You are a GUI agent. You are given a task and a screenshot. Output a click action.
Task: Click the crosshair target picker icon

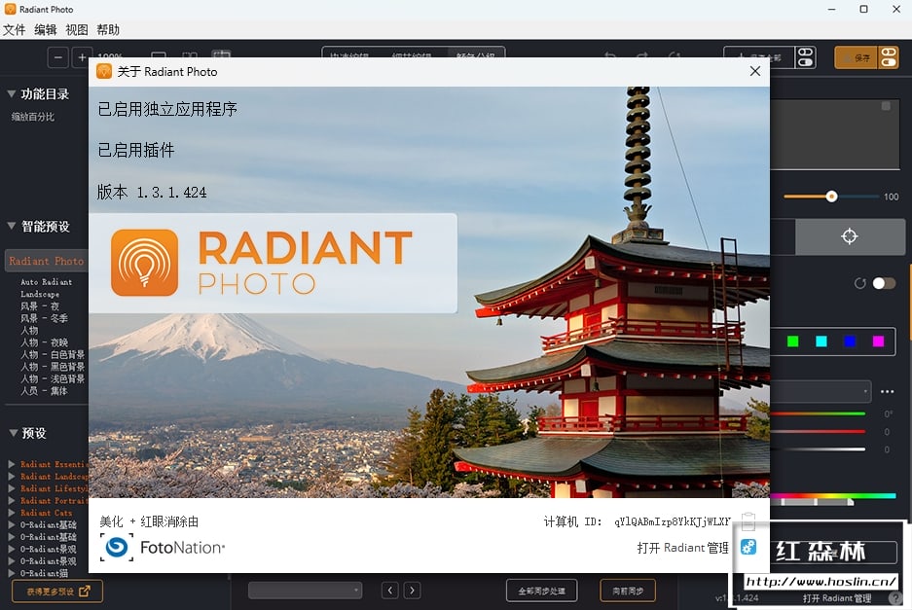849,236
